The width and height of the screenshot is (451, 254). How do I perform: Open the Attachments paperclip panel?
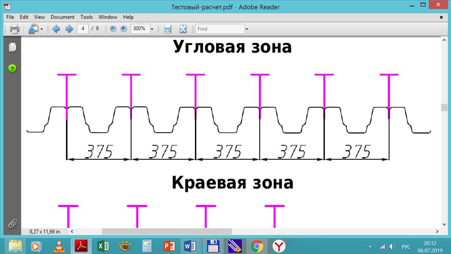[12, 224]
